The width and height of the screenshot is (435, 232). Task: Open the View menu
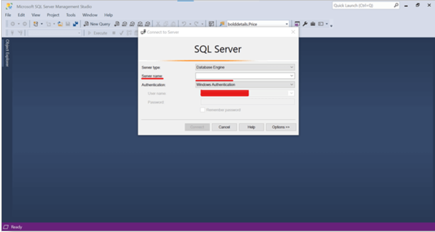click(x=36, y=15)
